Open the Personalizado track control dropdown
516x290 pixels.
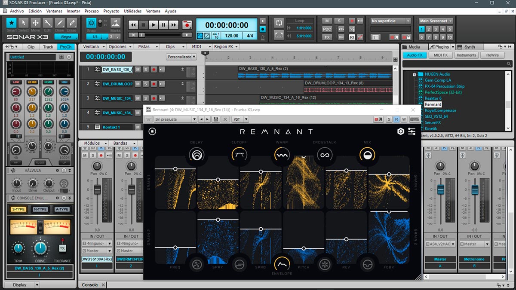pyautogui.click(x=181, y=56)
